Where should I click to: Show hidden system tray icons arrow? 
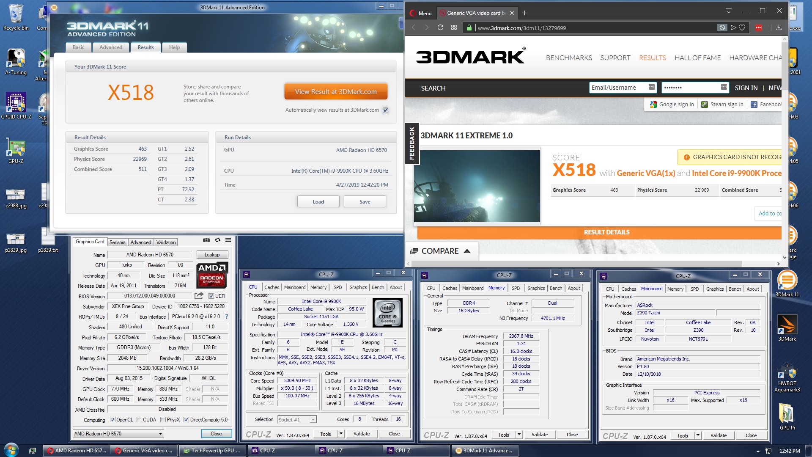[758, 451]
